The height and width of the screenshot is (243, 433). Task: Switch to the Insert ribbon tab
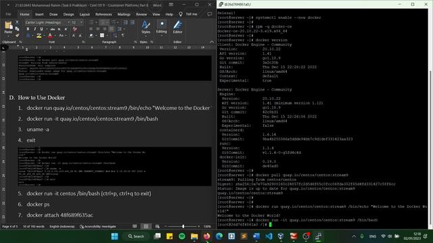point(39,14)
